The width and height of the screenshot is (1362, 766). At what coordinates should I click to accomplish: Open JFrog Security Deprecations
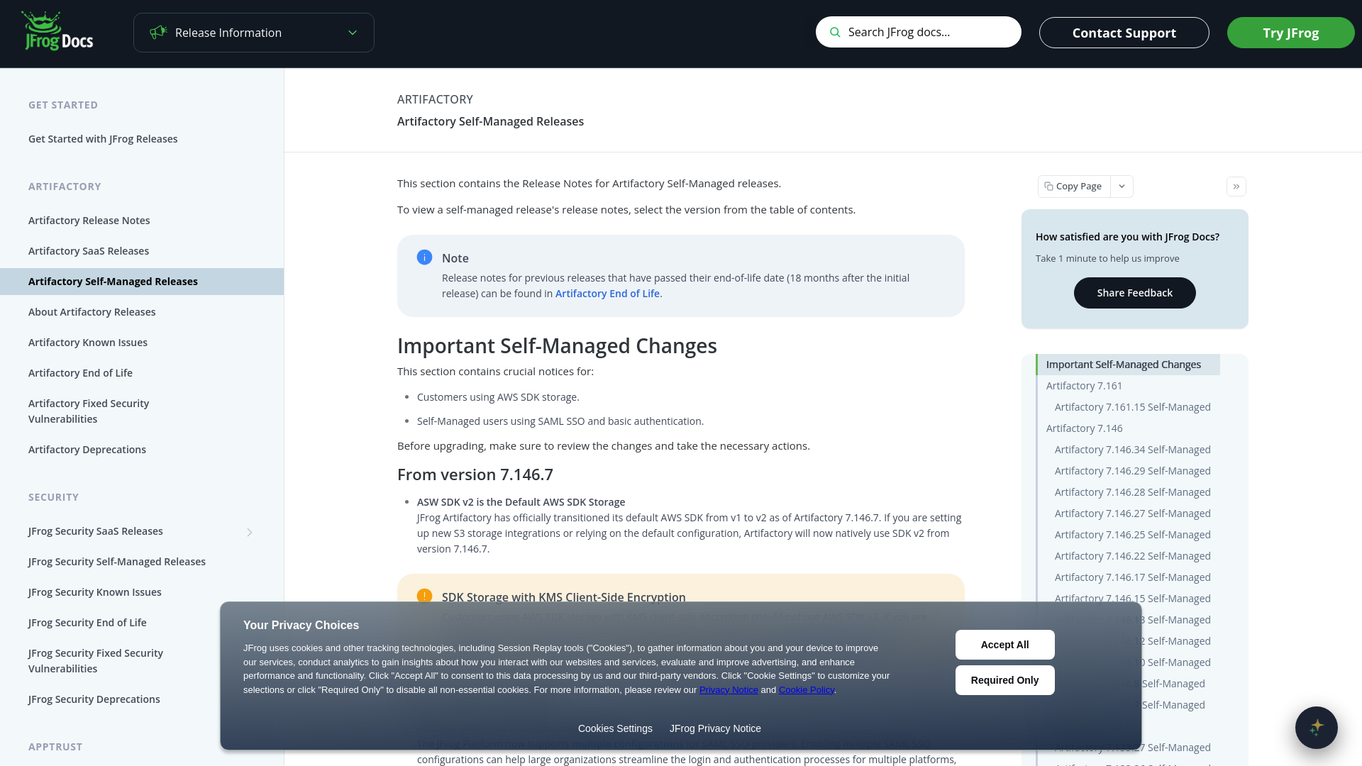pyautogui.click(x=94, y=699)
